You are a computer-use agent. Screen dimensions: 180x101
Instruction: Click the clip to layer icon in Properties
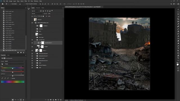12,100
